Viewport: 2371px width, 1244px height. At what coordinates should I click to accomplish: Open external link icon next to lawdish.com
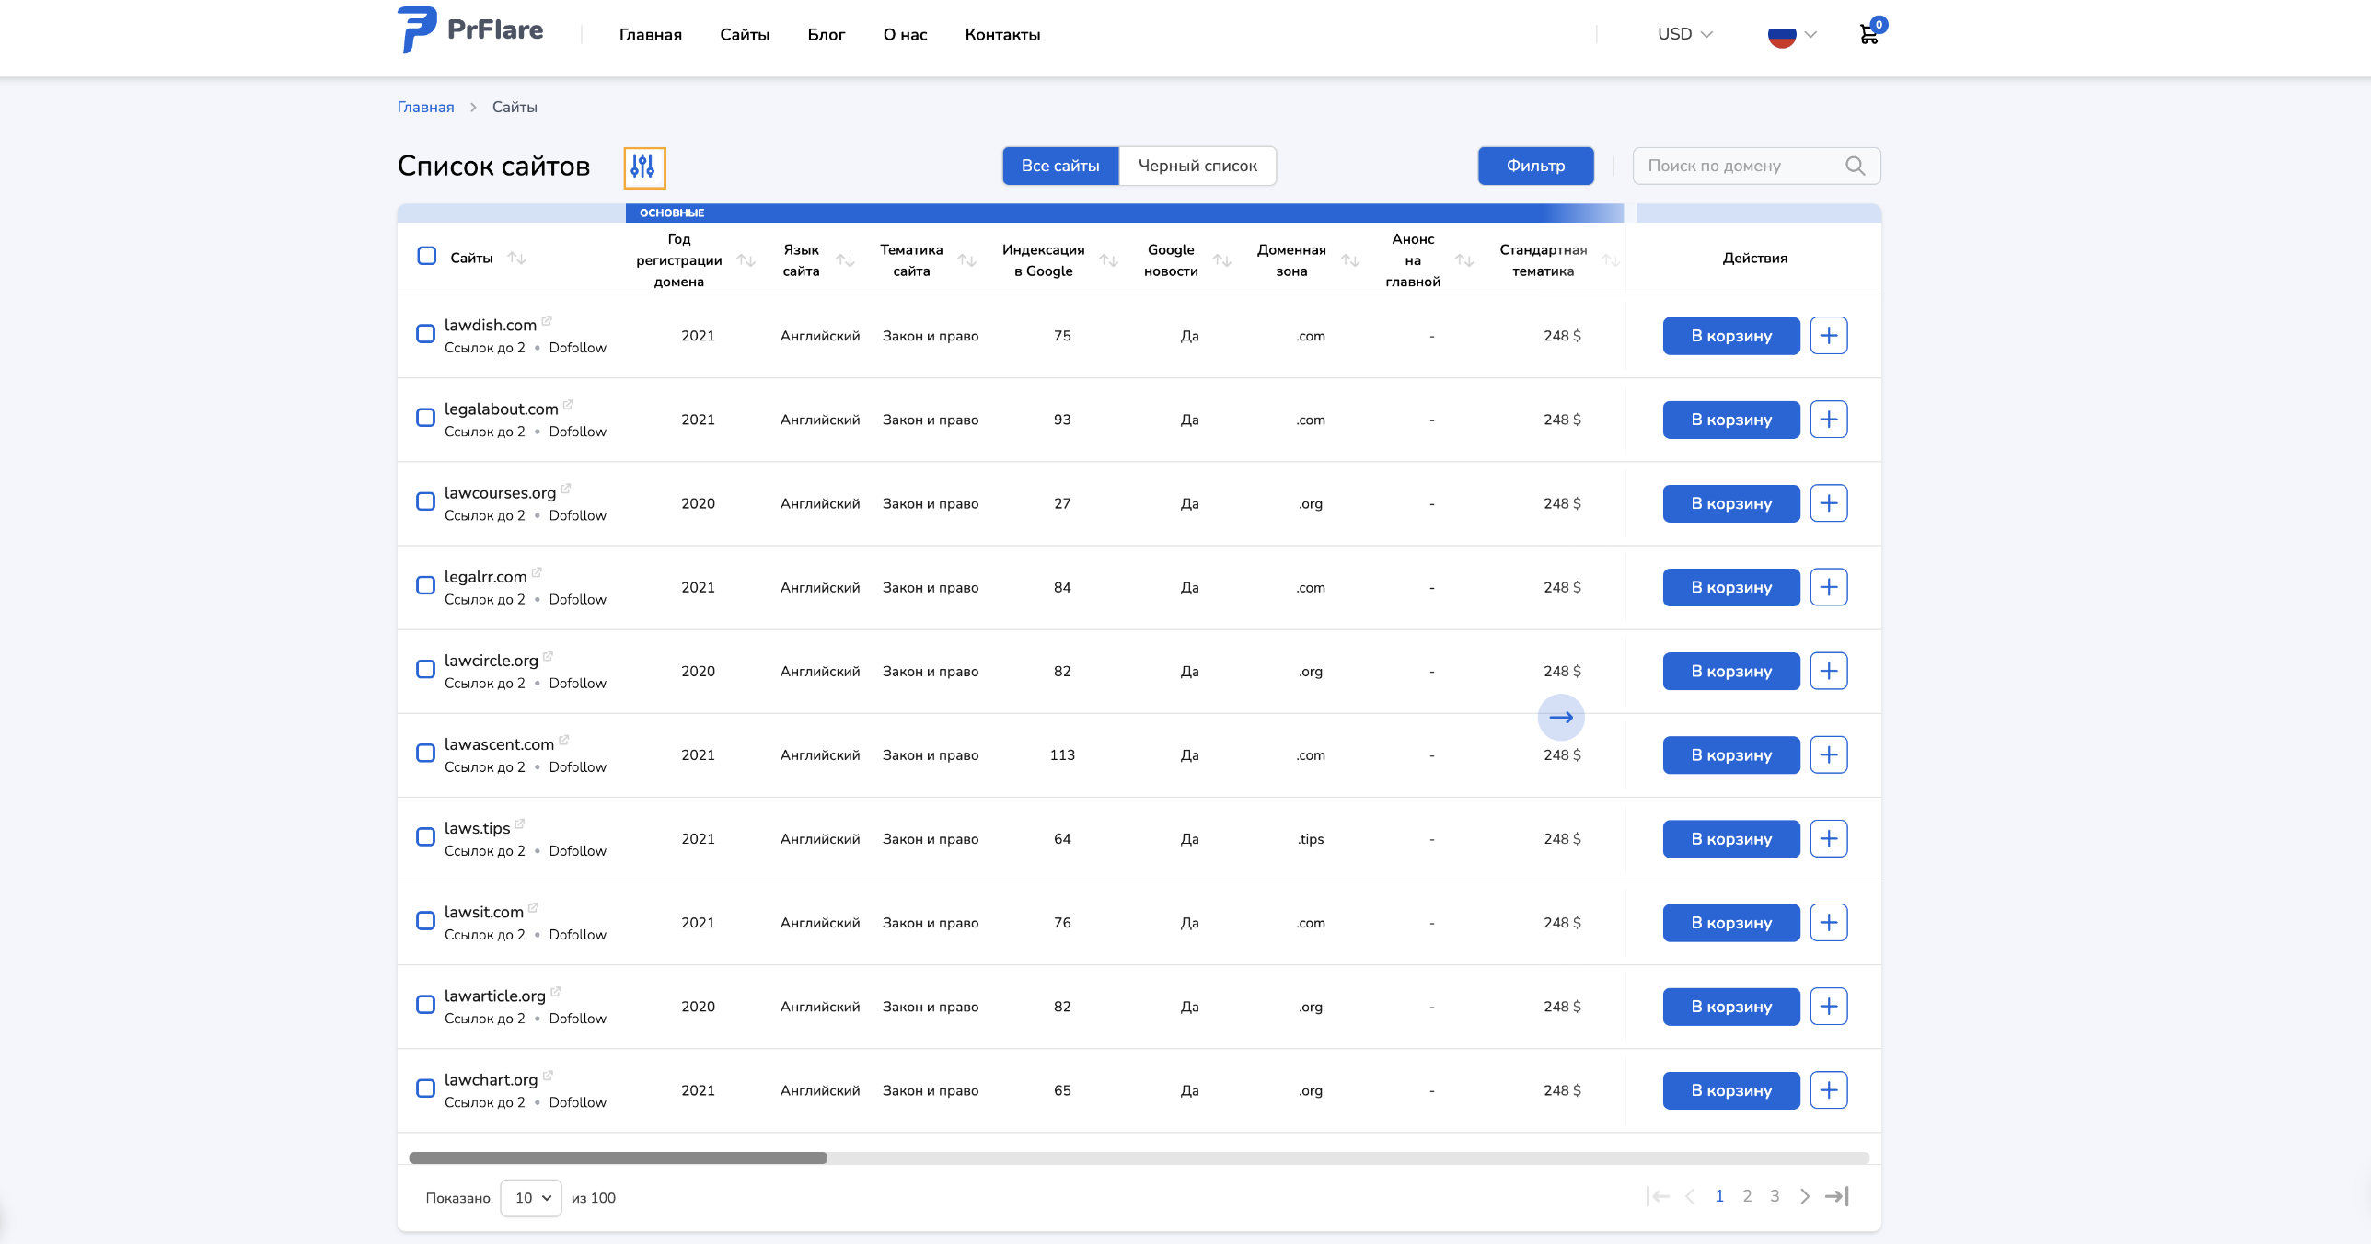tap(547, 320)
